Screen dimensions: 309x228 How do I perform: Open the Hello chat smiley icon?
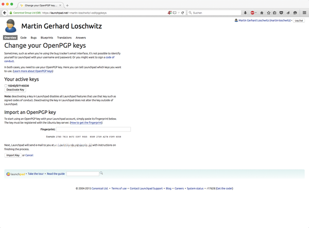coord(295,13)
